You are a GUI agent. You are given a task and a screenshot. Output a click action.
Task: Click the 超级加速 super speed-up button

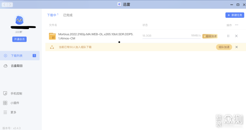tap(210, 36)
